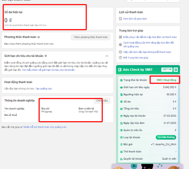
Task: Click the Tạo quảng cáo link
Action: [43, 89]
